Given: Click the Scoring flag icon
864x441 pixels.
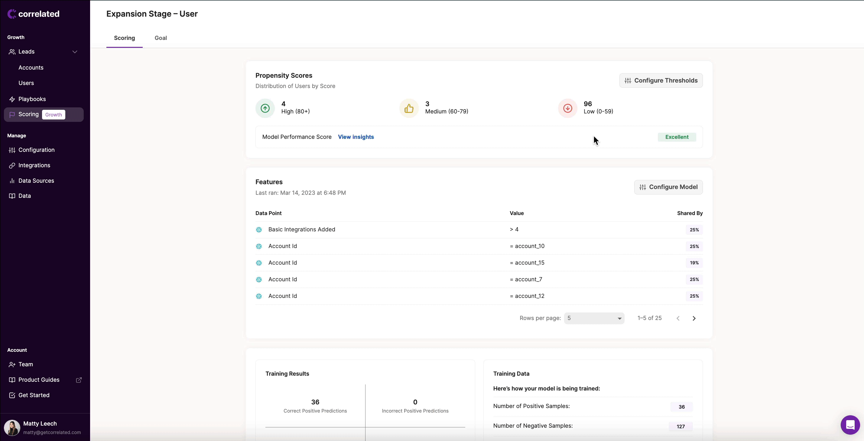Looking at the screenshot, I should (12, 114).
